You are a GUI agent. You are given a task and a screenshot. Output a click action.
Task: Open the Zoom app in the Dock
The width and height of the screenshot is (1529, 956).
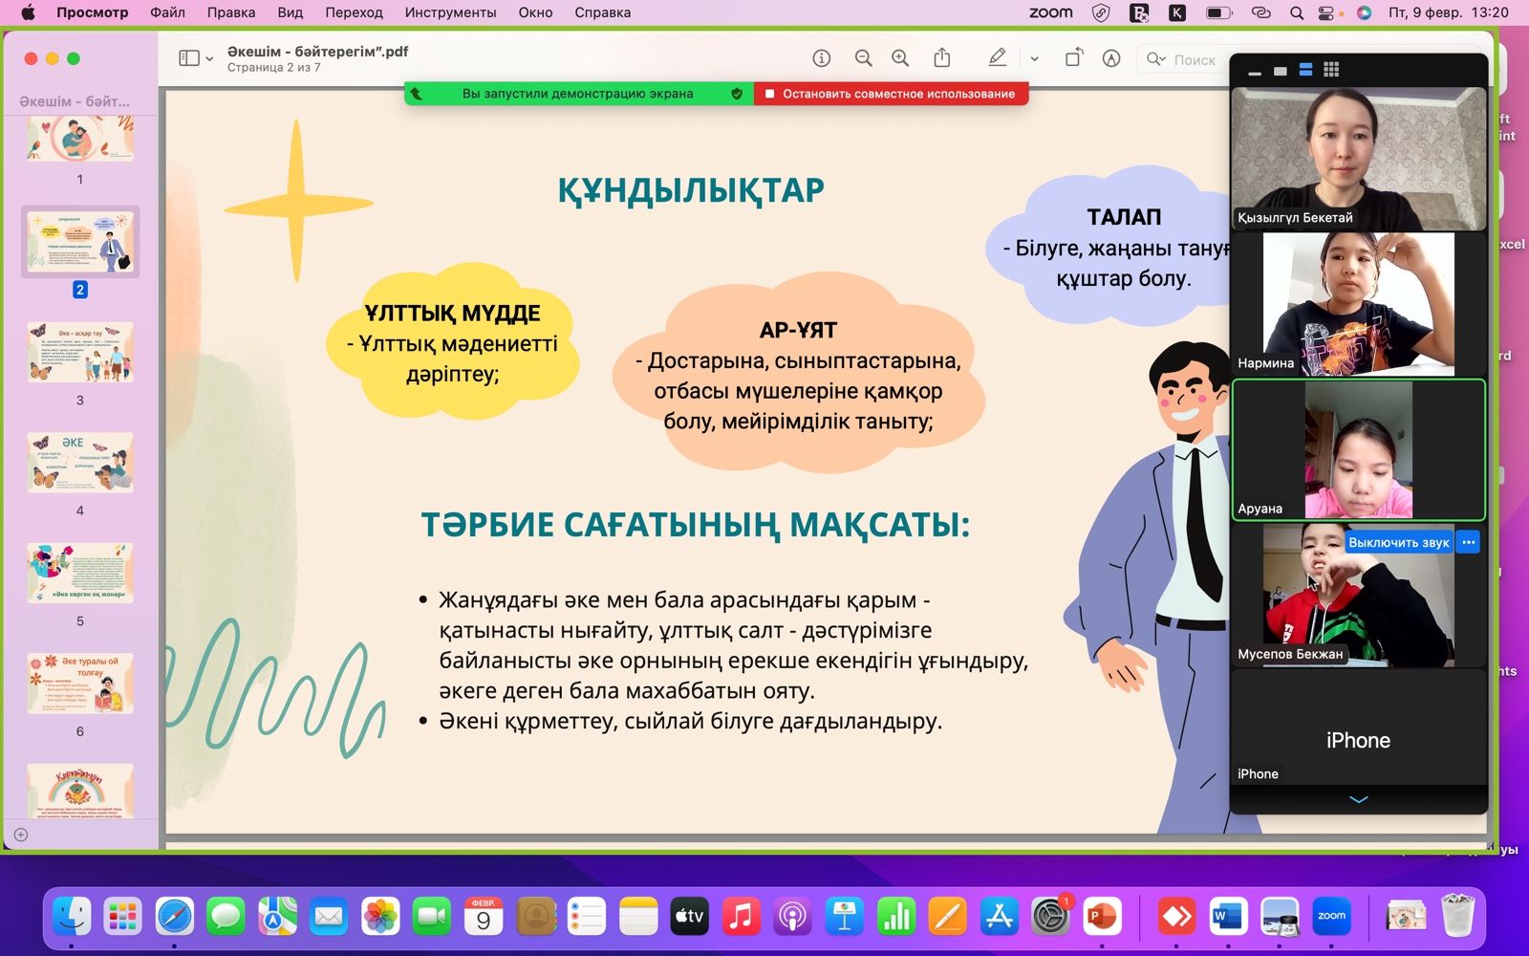click(1331, 918)
